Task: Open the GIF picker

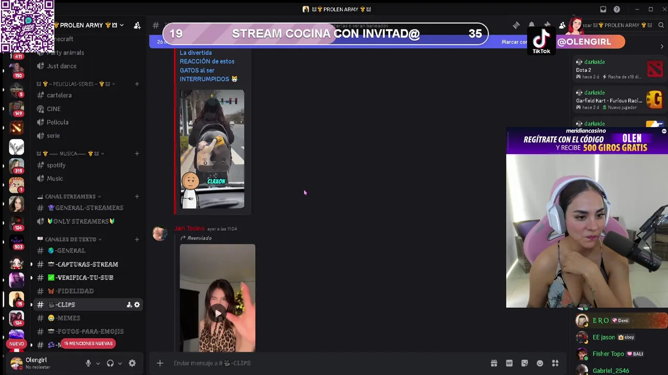Action: (x=509, y=363)
